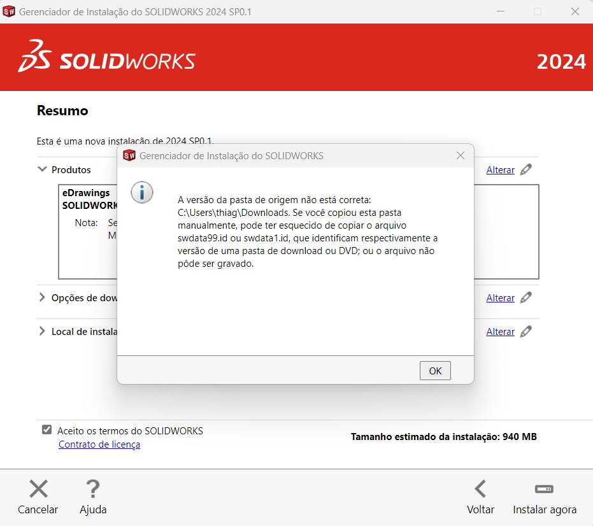Click Alterar link for download options
593x526 pixels.
[x=500, y=298]
